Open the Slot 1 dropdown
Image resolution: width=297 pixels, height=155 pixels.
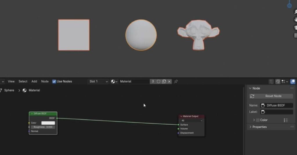pos(98,82)
